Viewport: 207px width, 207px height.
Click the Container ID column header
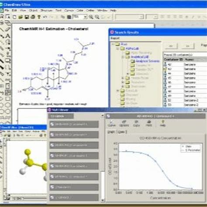click(x=173, y=59)
